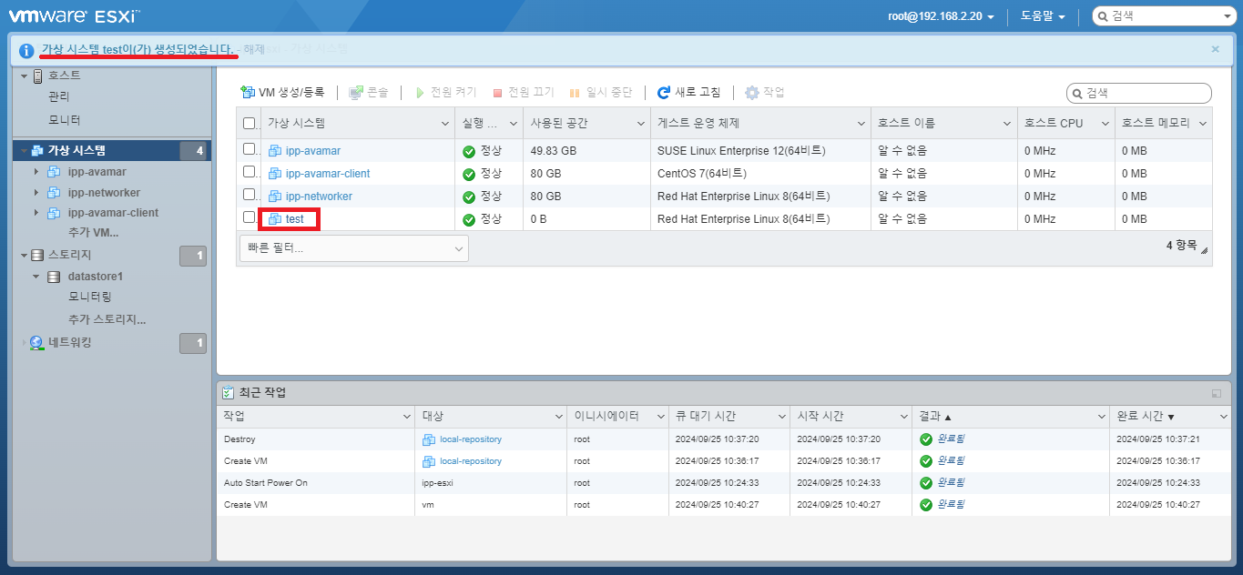The width and height of the screenshot is (1243, 575).
Task: Open the VM 생성/등록 toolbar button
Action: pos(282,92)
